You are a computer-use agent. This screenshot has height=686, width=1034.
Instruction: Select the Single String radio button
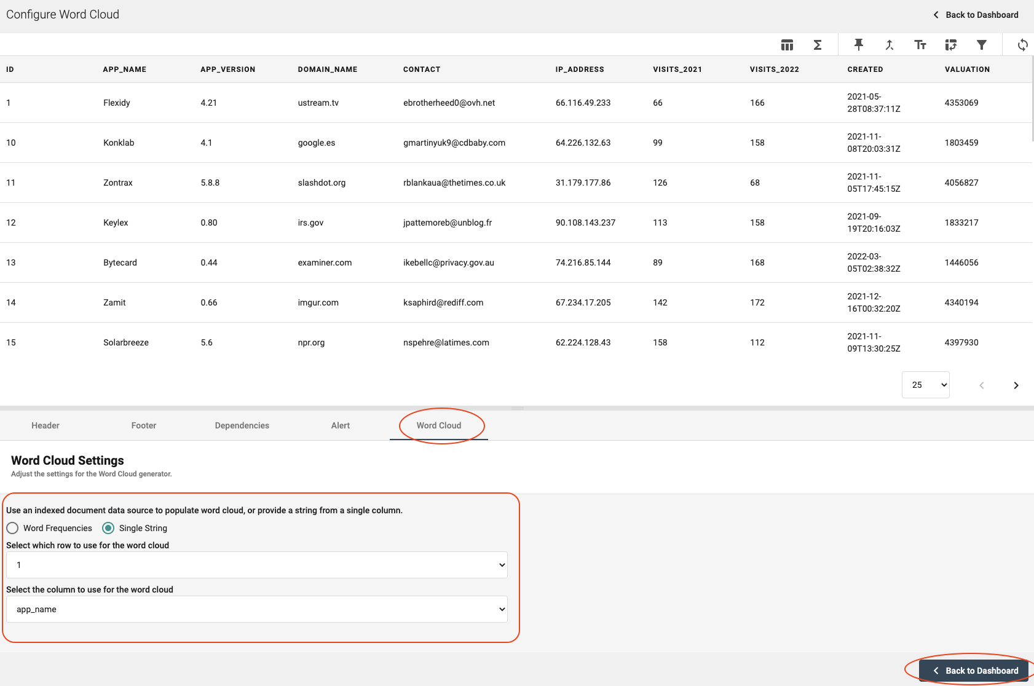click(x=108, y=528)
